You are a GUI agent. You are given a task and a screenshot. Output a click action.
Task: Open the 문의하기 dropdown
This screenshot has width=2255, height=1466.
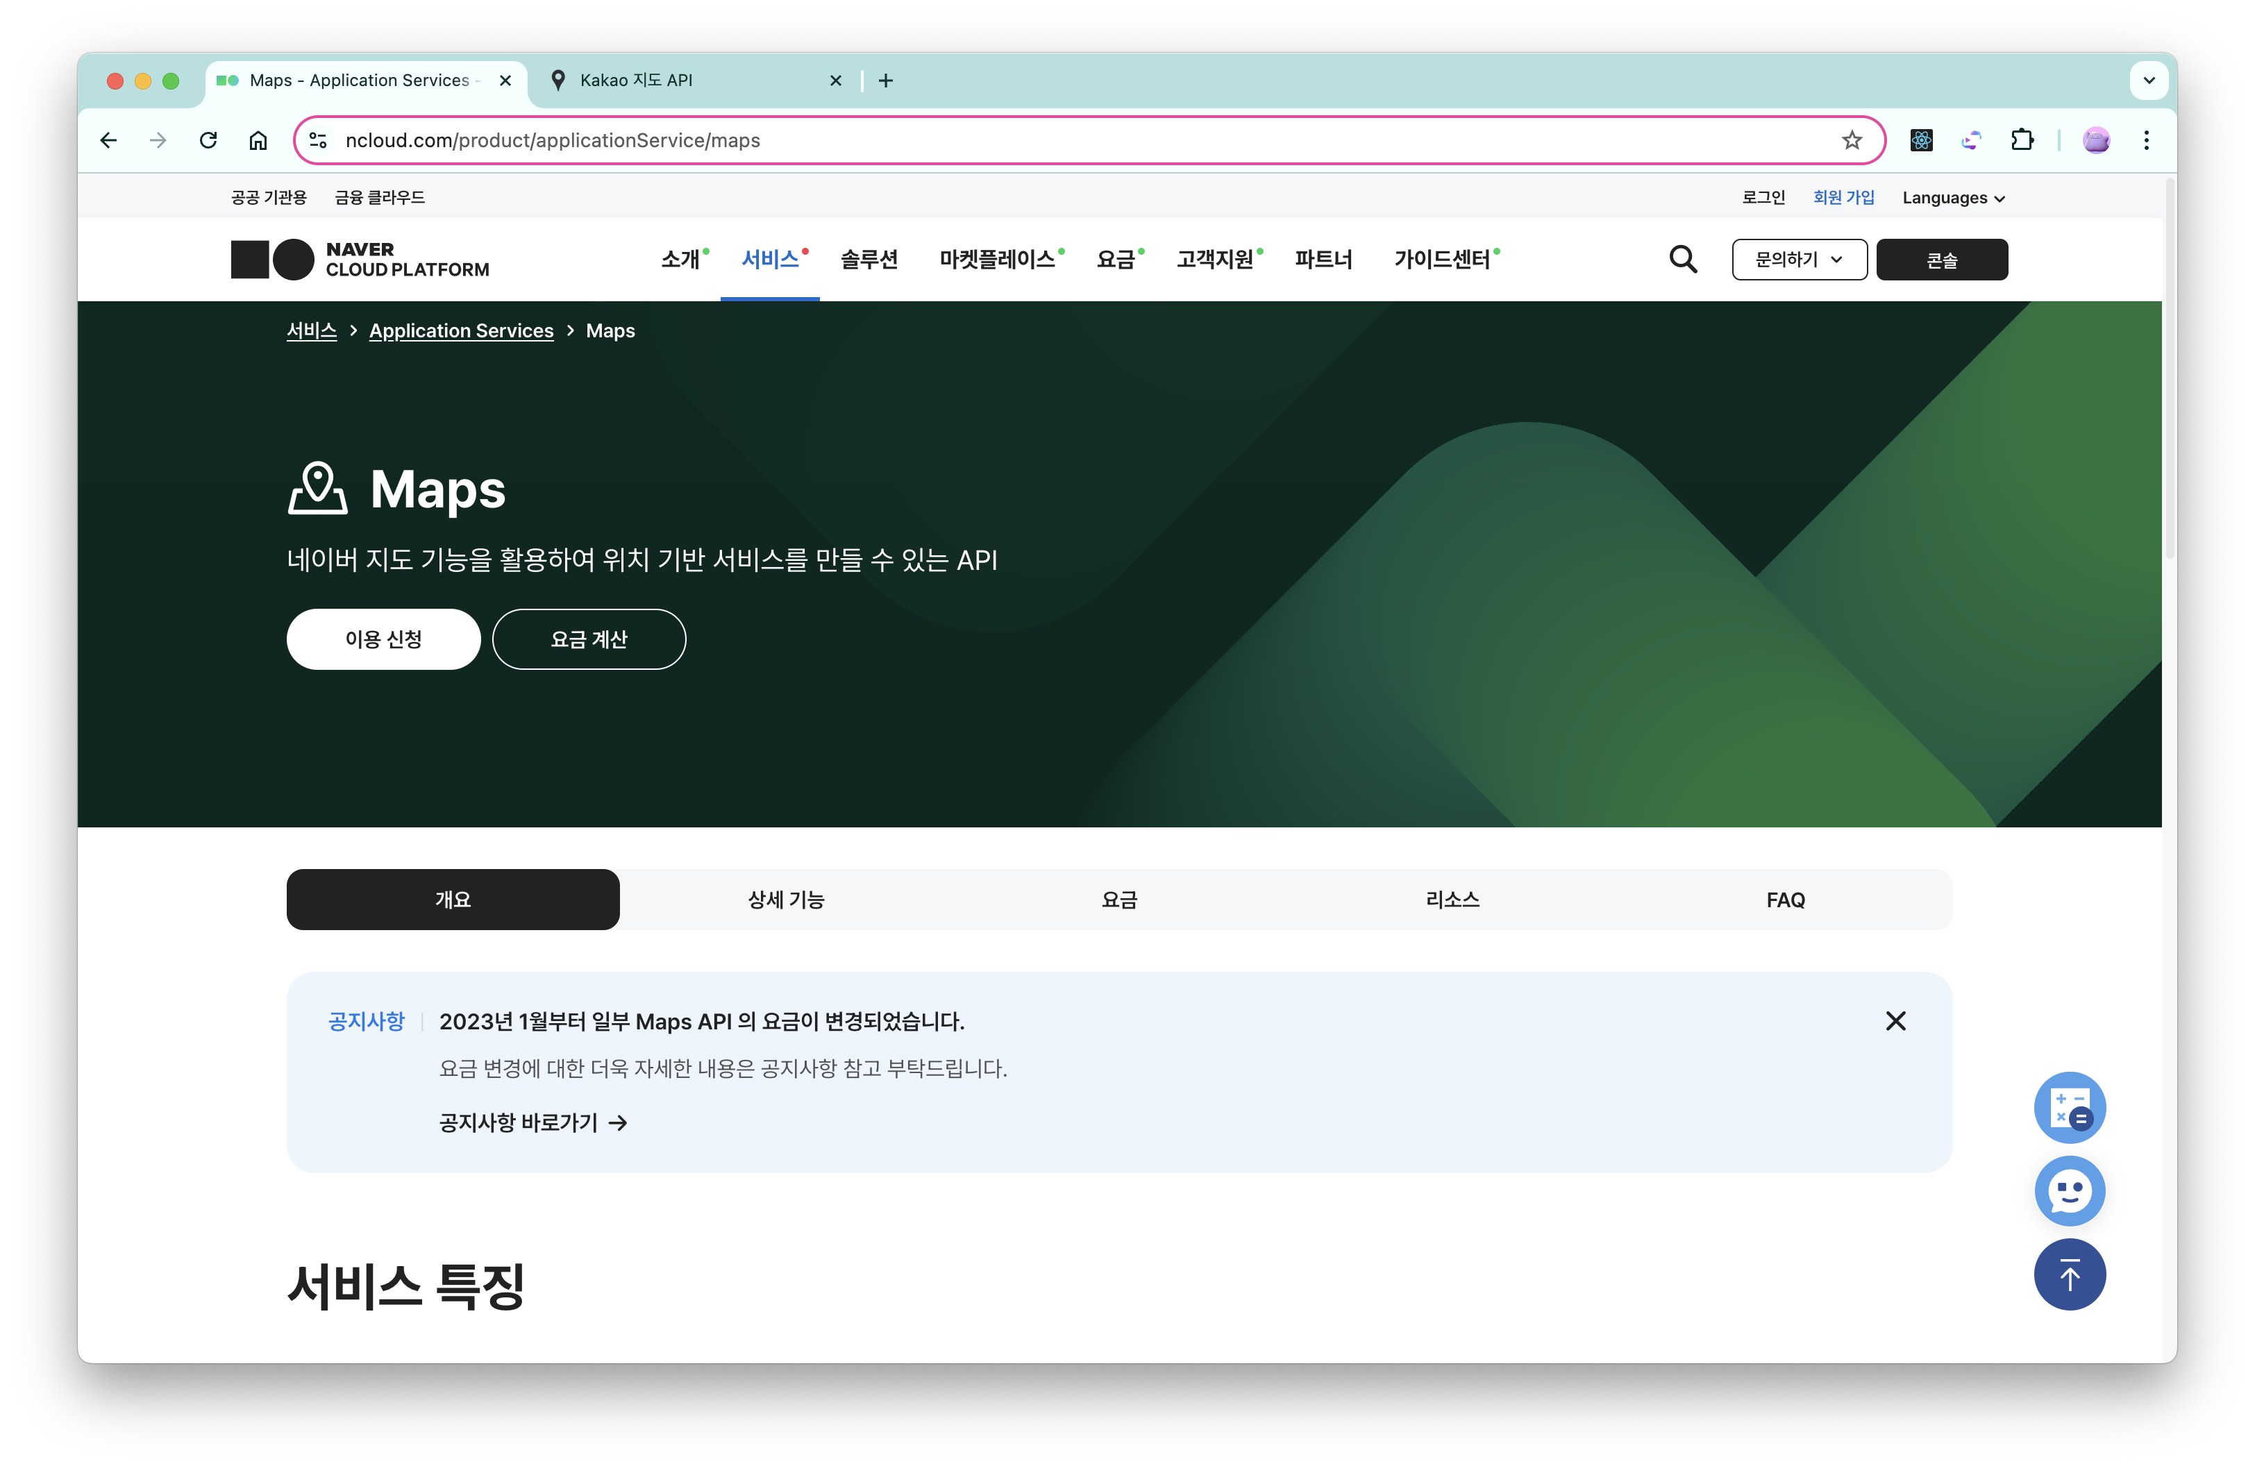pyautogui.click(x=1798, y=260)
